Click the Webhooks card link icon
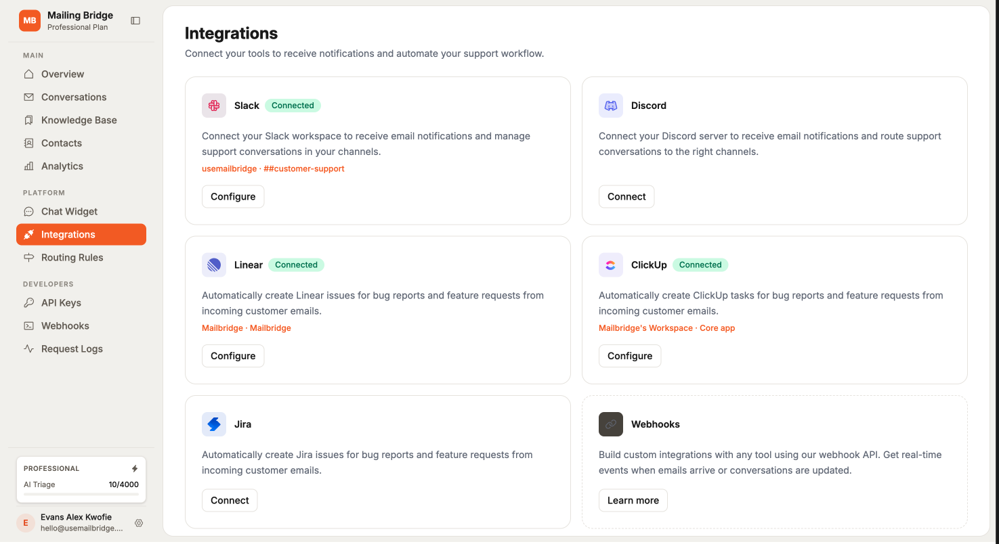 611,424
